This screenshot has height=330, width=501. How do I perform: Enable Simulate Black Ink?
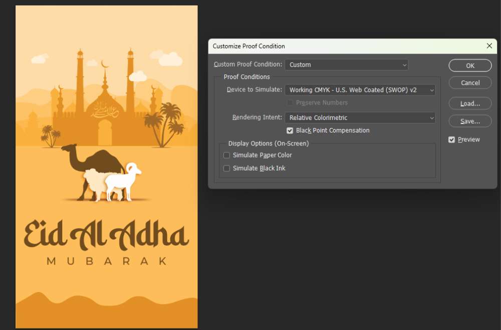[226, 168]
